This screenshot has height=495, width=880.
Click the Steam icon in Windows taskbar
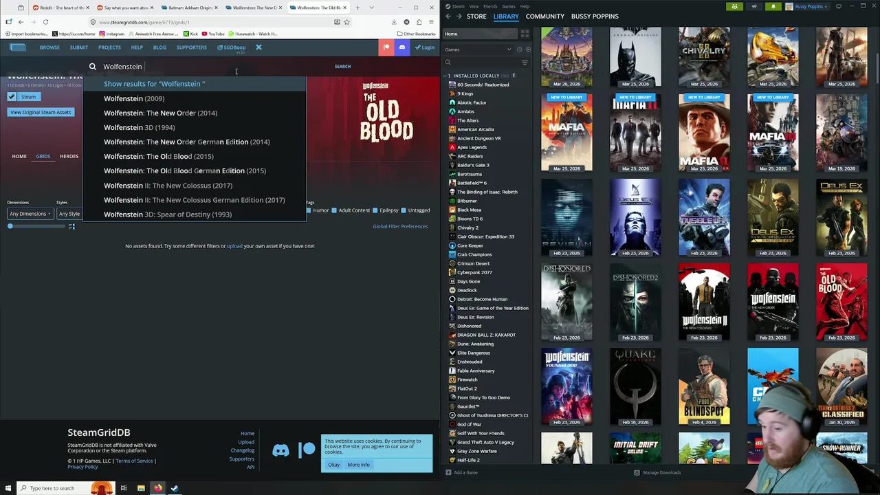[x=175, y=488]
